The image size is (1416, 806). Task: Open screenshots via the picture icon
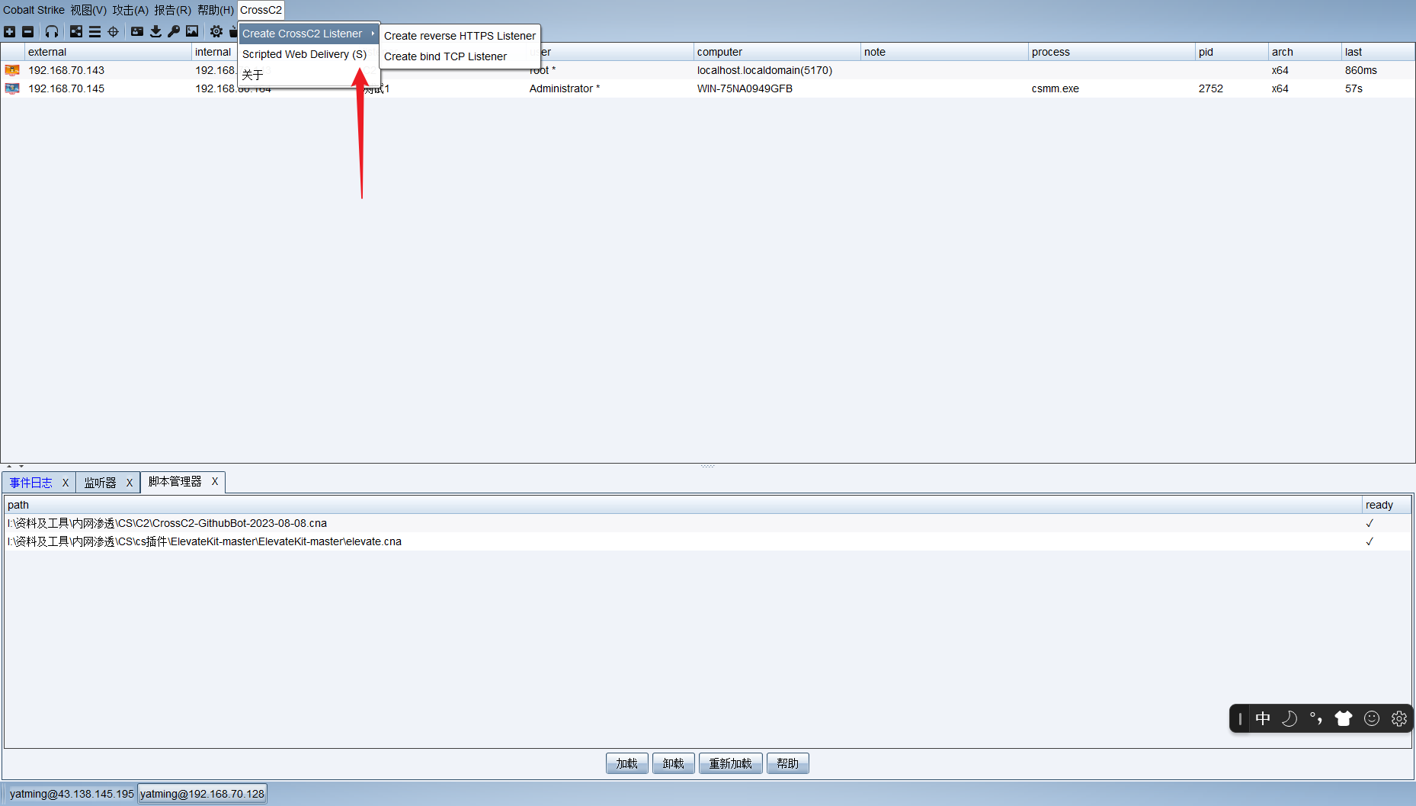192,31
